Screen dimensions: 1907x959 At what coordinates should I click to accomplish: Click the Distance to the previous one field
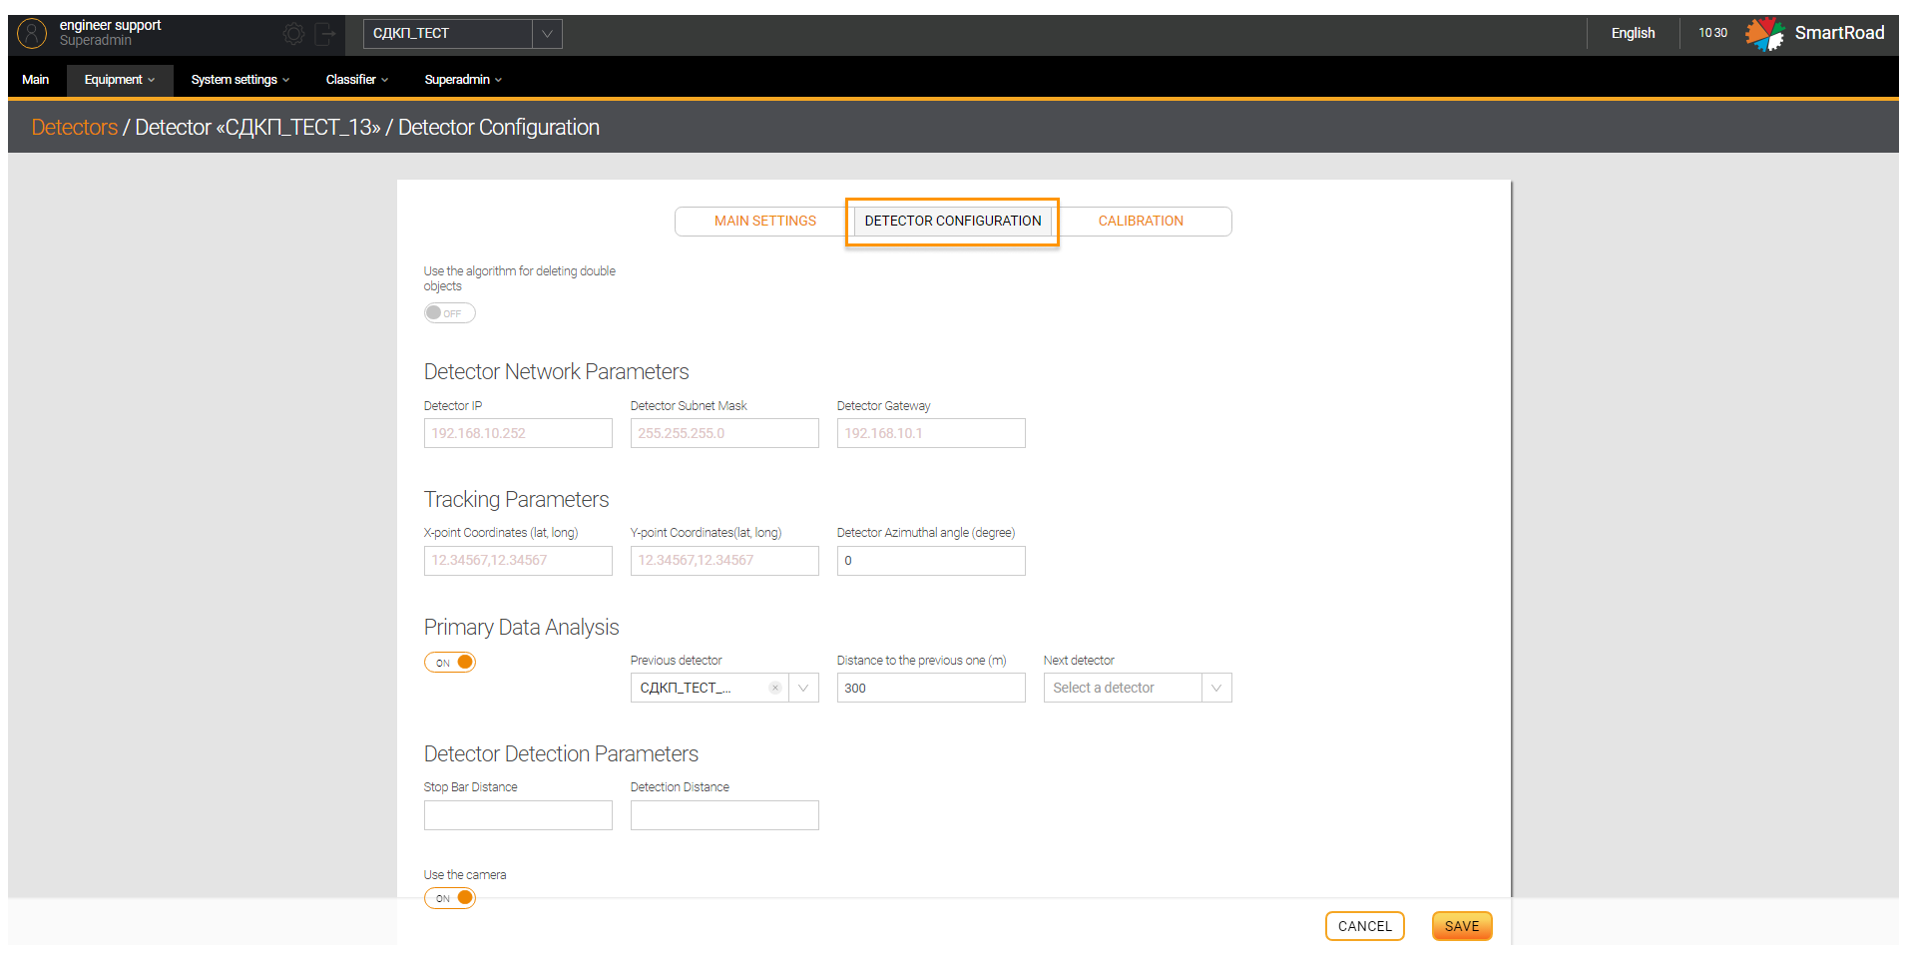(x=931, y=688)
